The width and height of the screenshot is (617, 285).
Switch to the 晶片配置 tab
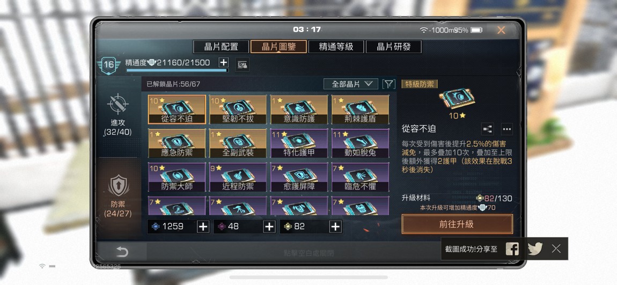[x=221, y=47]
